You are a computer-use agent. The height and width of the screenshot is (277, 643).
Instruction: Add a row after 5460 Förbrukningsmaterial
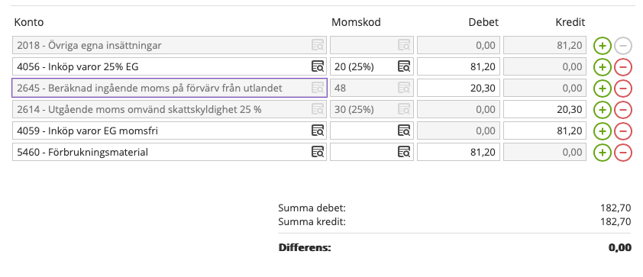[603, 152]
